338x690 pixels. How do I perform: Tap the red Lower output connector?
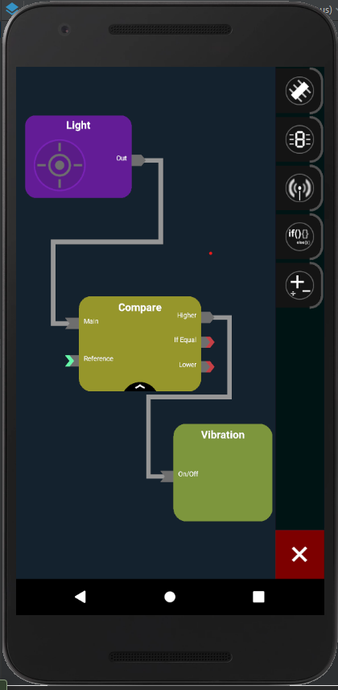208,366
